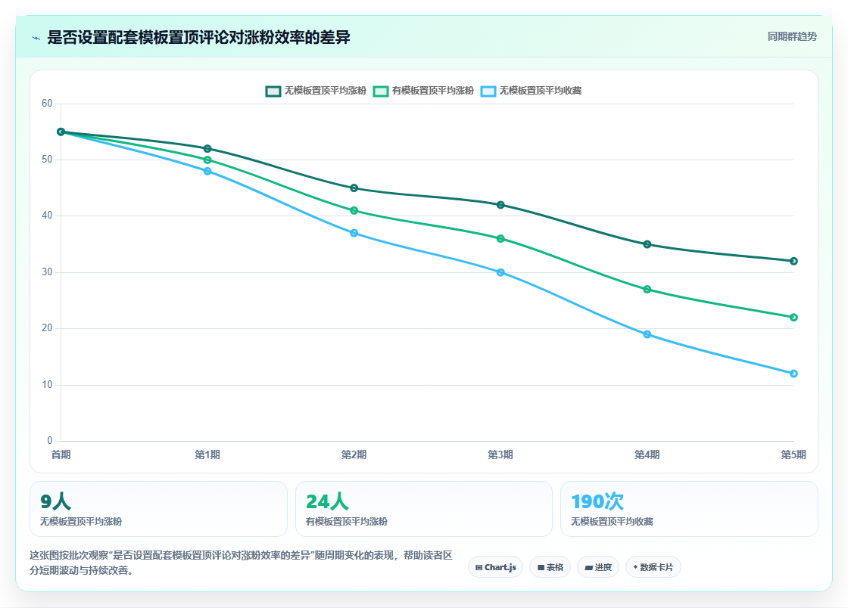The image size is (848, 608).
Task: Click the 数据卡片 tag button
Action: point(653,567)
